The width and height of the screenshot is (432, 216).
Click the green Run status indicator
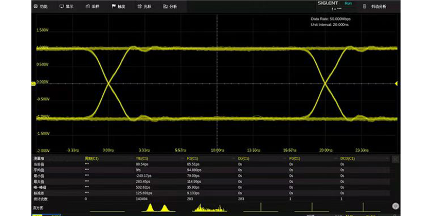point(348,3)
